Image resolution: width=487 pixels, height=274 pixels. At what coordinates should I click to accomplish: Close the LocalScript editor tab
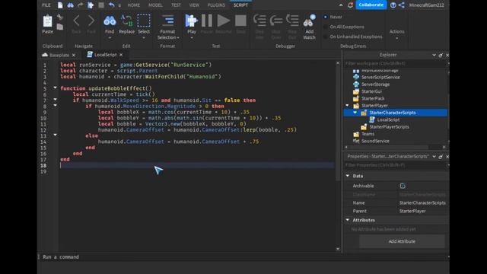tap(121, 55)
